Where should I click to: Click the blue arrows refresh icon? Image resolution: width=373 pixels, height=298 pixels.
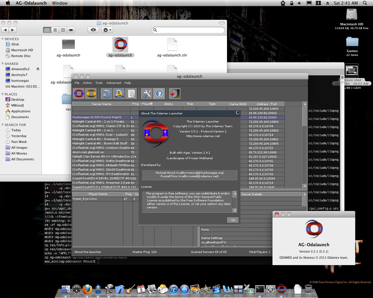[107, 94]
